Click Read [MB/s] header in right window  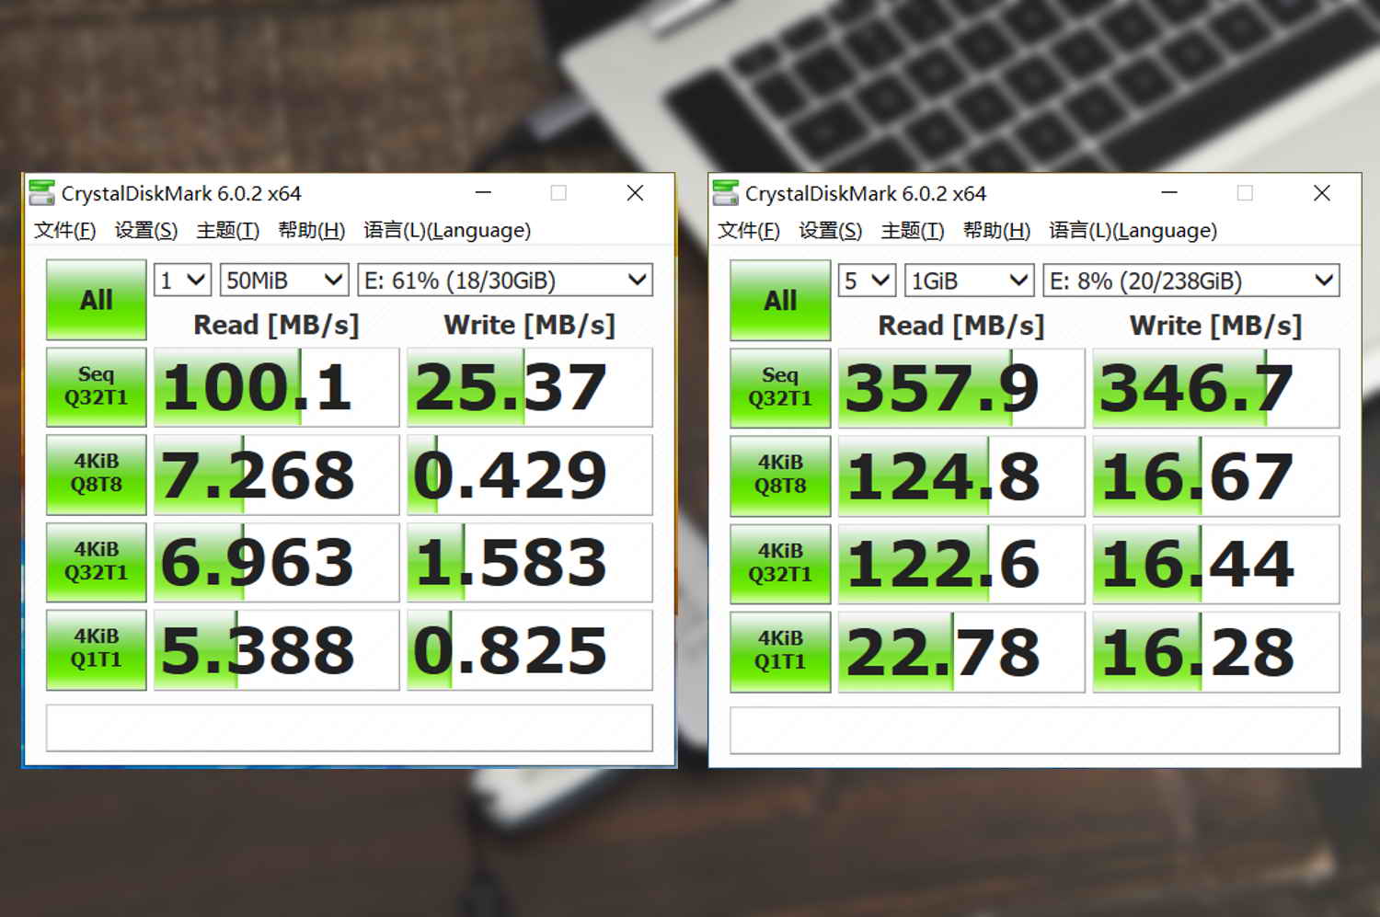(x=961, y=326)
